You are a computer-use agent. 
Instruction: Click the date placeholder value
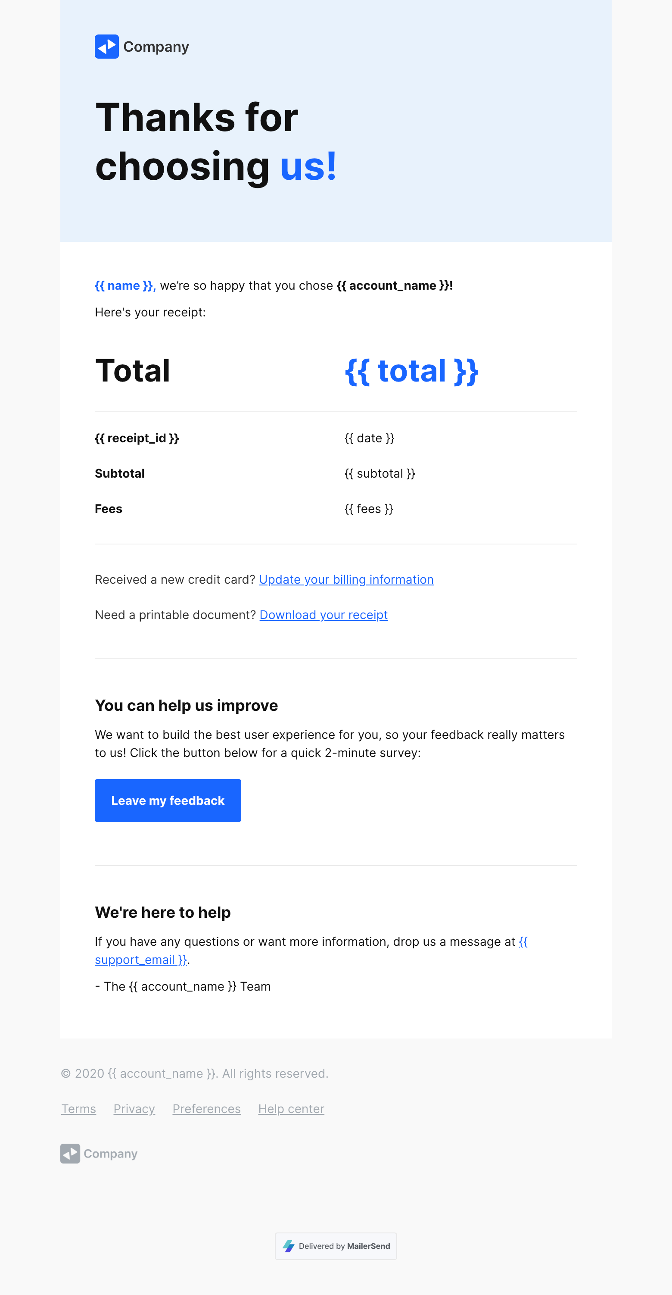click(369, 438)
